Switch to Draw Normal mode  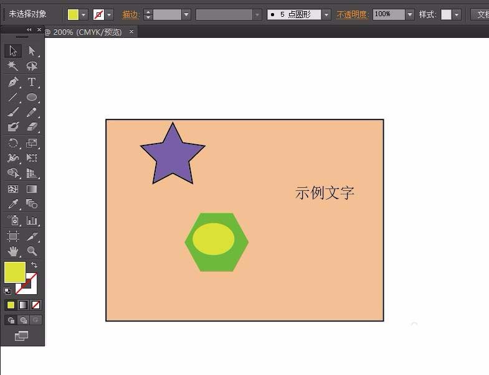[x=11, y=320]
